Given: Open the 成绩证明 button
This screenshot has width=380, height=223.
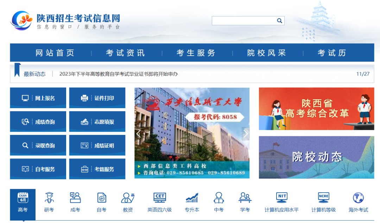Looking at the screenshot, I should click(97, 145).
